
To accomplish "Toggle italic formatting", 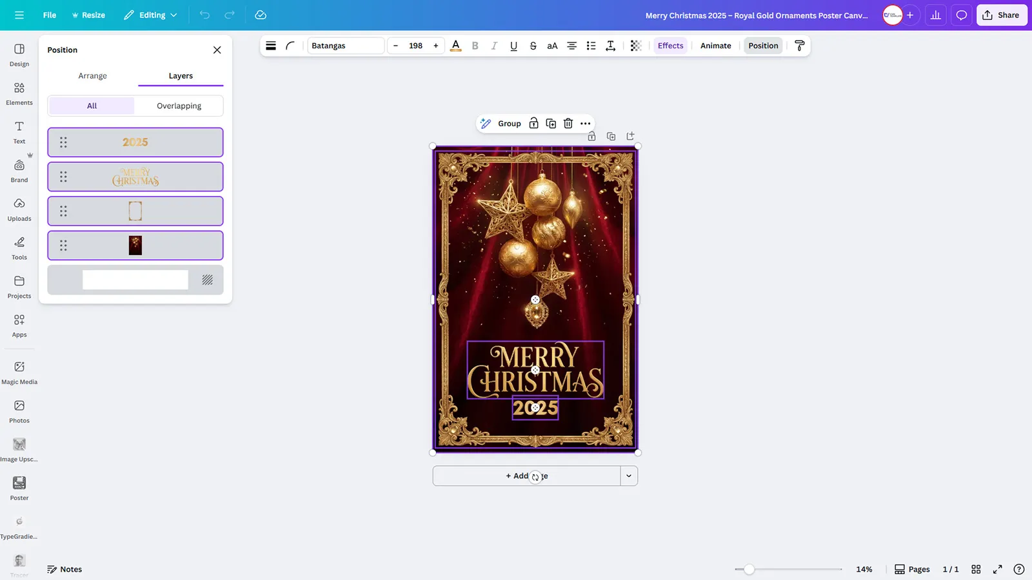I will (x=494, y=46).
